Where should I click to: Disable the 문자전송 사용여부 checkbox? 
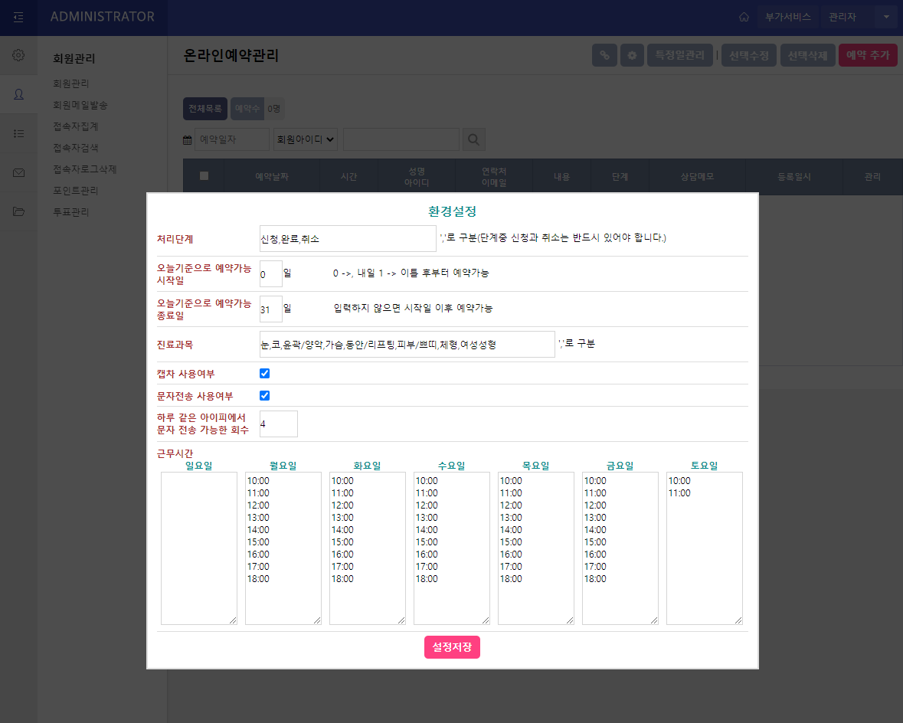(x=264, y=395)
